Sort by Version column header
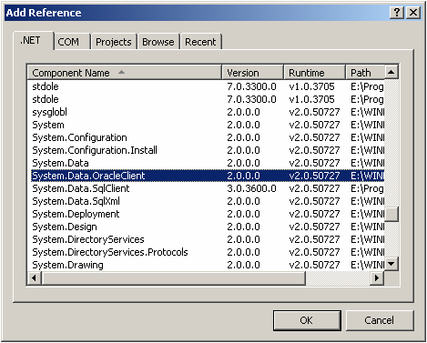Viewport: 427px width, 343px height. [x=253, y=73]
